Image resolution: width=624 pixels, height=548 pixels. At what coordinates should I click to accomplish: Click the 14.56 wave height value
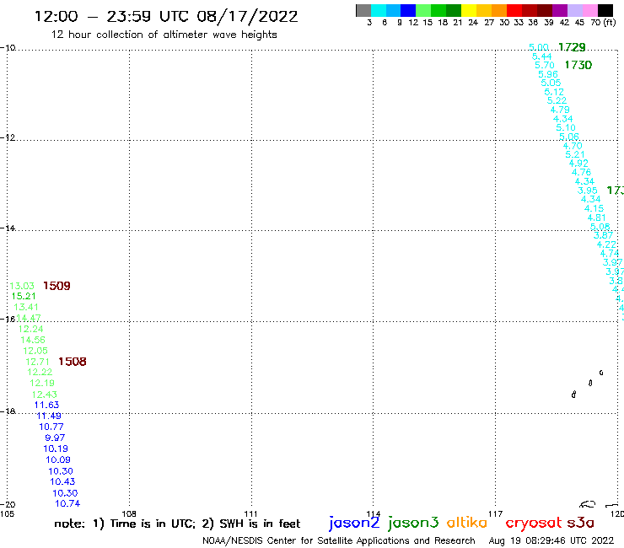point(33,340)
